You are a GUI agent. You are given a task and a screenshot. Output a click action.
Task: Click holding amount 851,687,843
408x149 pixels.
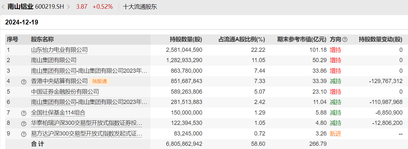pos(187,81)
